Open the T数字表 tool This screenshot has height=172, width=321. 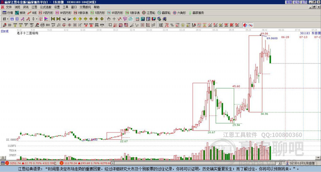[133, 13]
